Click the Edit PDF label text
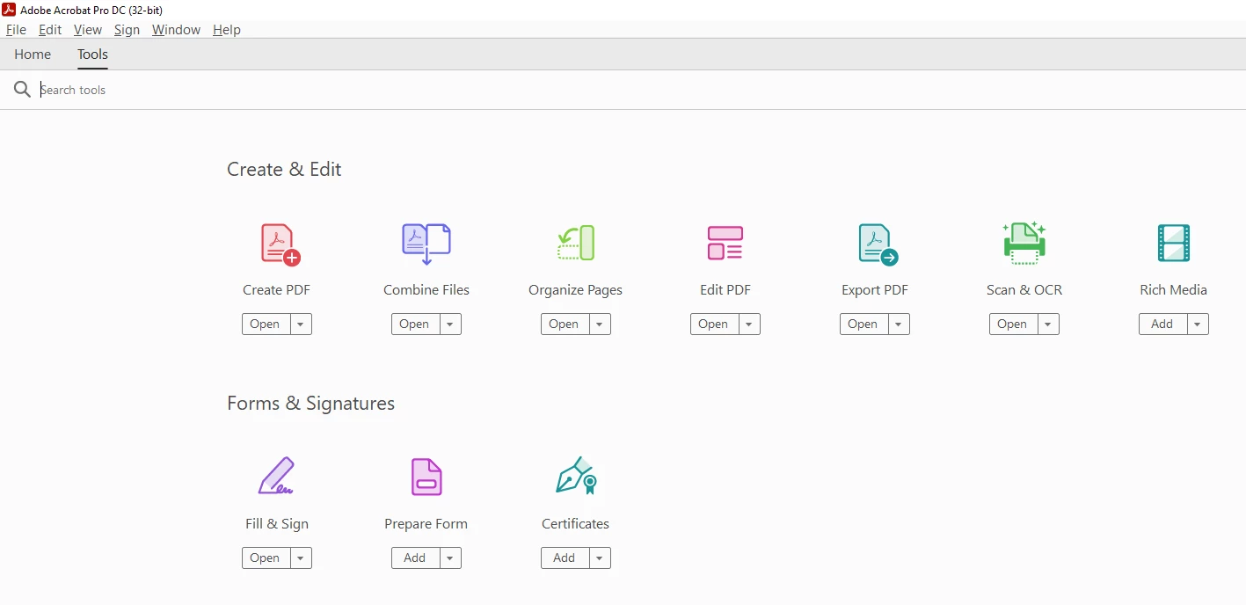Viewport: 1246px width, 605px height. pyautogui.click(x=725, y=290)
